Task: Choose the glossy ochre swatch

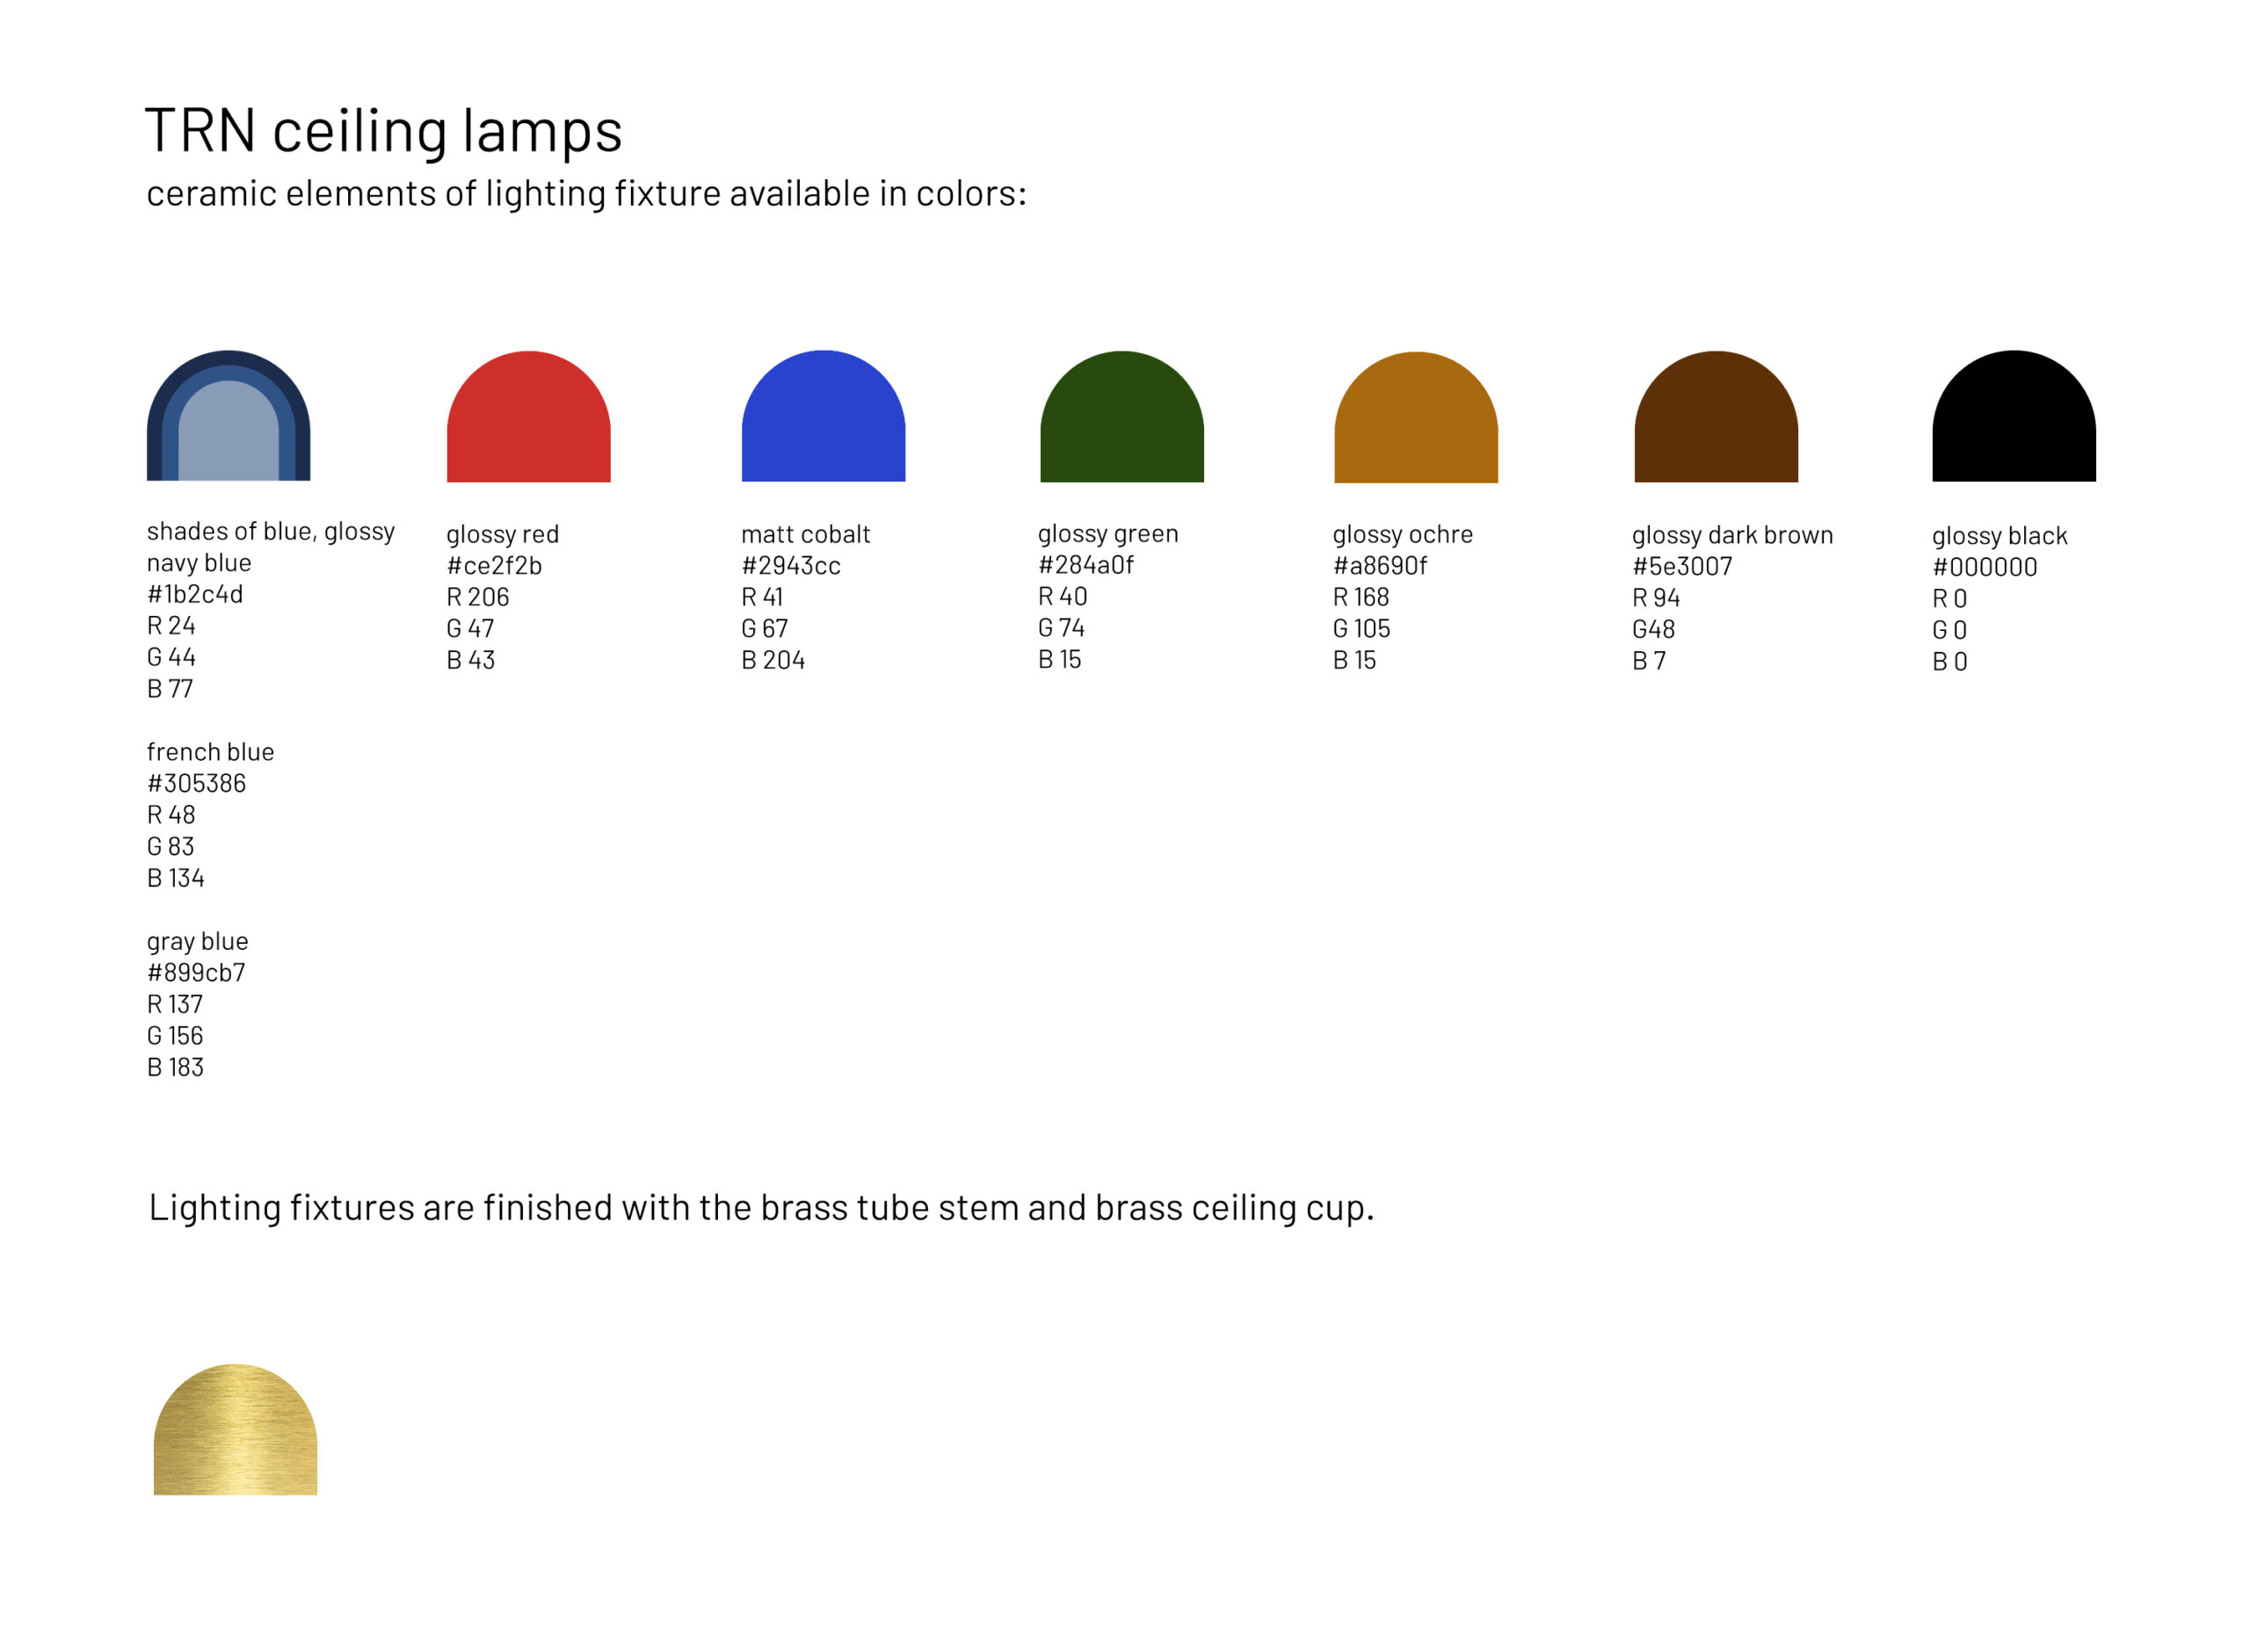Action: pyautogui.click(x=1416, y=417)
